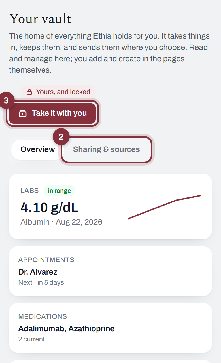Image resolution: width=221 pixels, height=363 pixels.
Task: Click the step 3 badge marker
Action: (6, 100)
